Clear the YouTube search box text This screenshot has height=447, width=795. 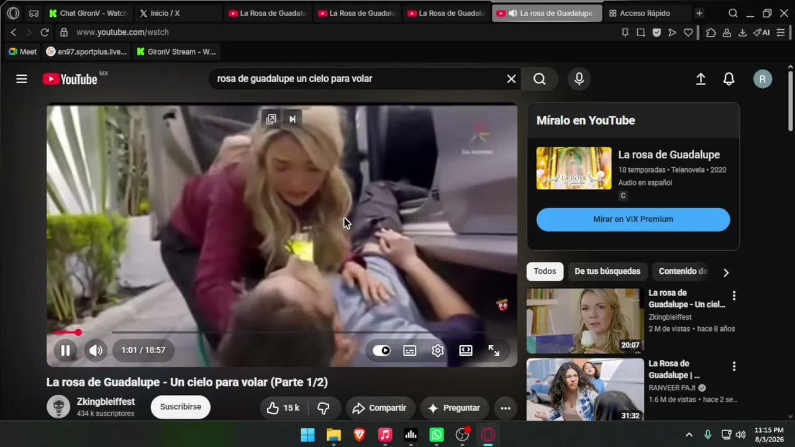click(x=511, y=79)
